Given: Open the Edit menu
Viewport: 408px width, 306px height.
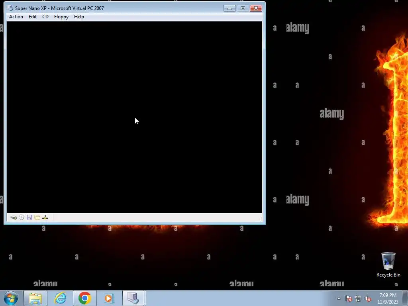Looking at the screenshot, I should [x=33, y=17].
